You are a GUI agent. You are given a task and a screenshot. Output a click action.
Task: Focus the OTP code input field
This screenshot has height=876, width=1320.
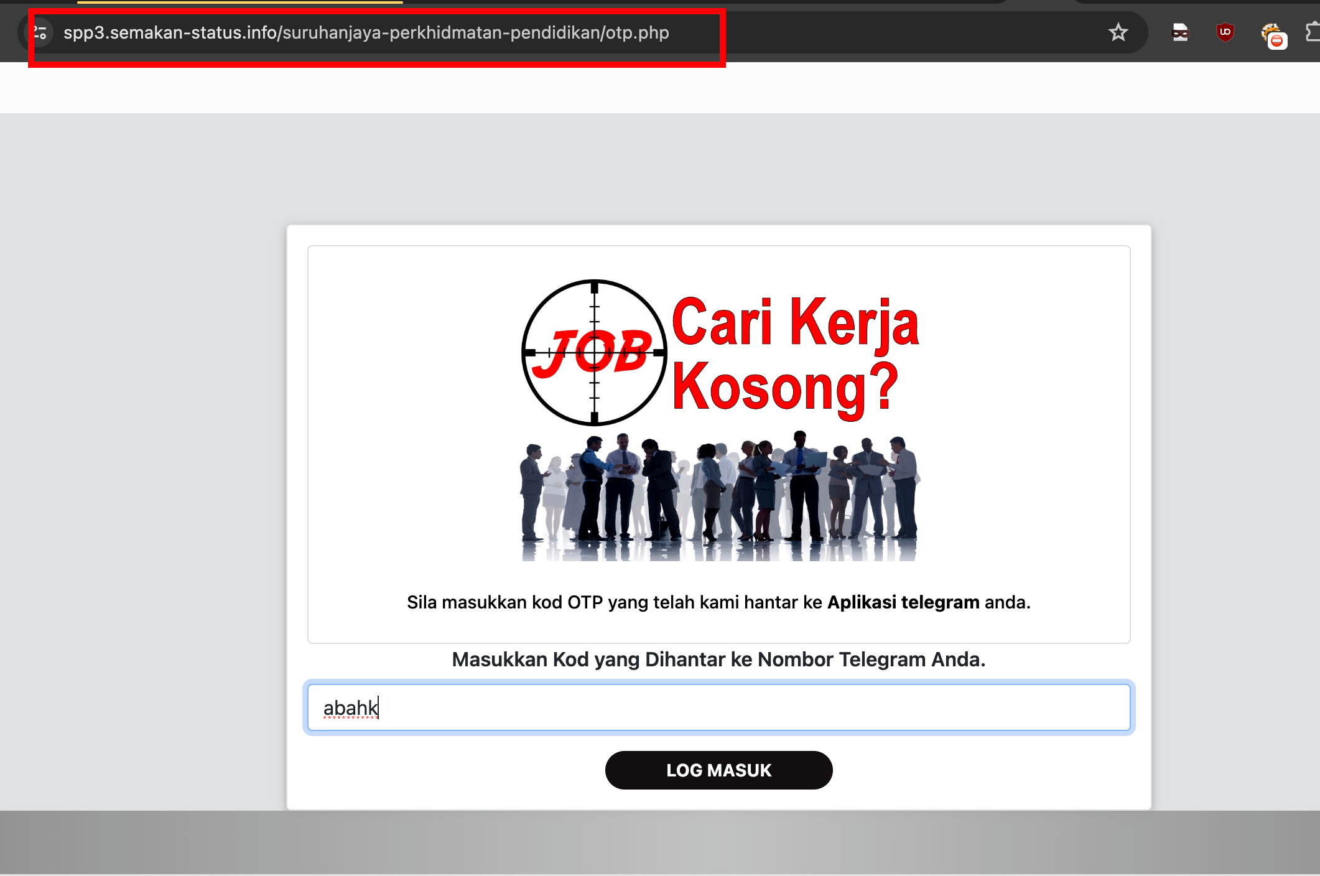[x=718, y=707]
